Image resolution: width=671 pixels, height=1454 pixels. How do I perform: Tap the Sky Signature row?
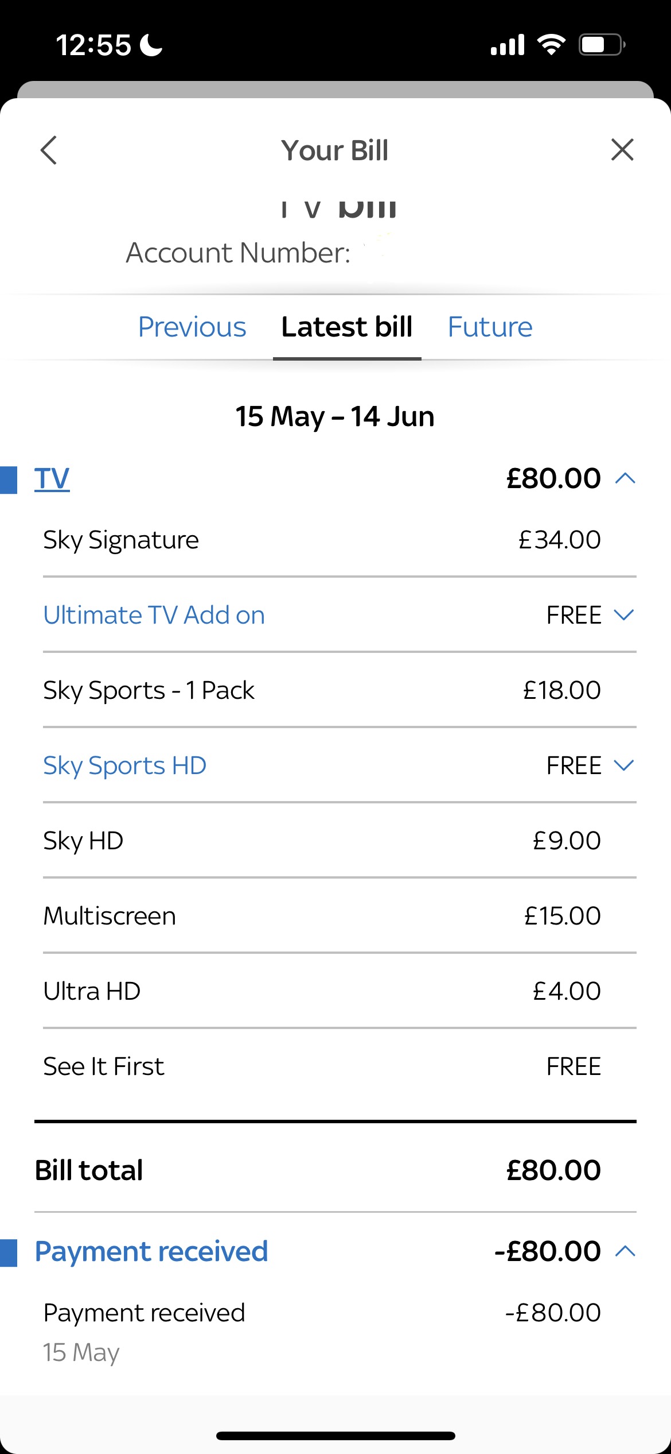[321, 540]
